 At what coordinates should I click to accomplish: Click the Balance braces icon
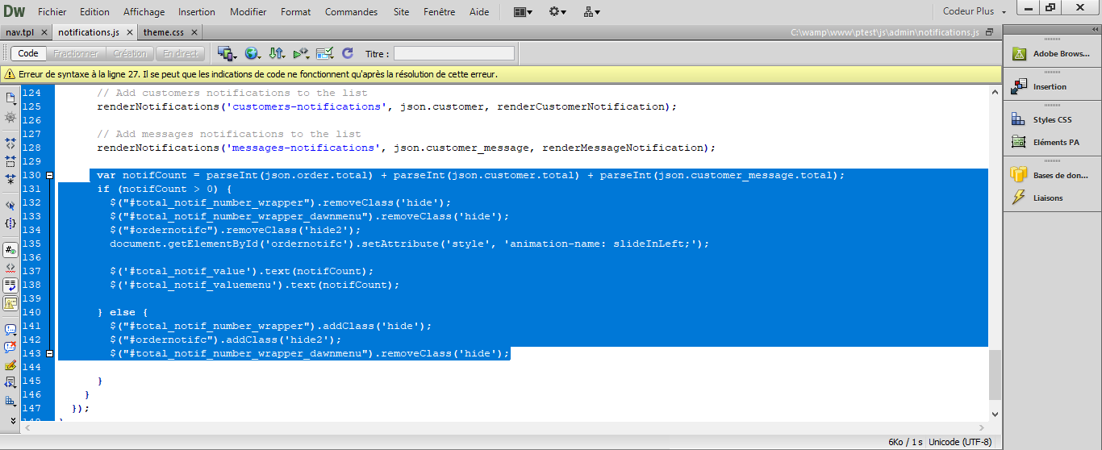10,223
